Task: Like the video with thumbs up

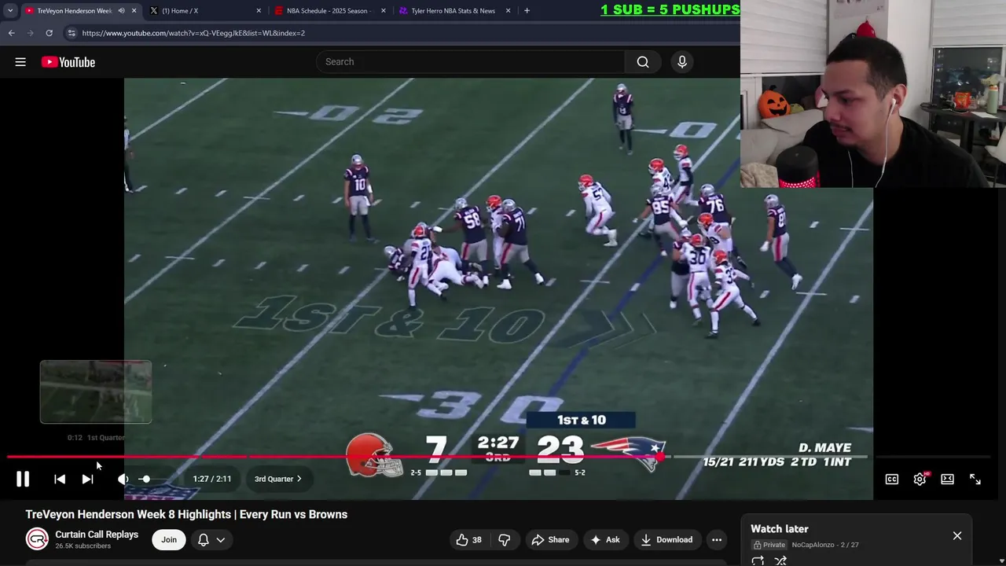Action: tap(469, 539)
